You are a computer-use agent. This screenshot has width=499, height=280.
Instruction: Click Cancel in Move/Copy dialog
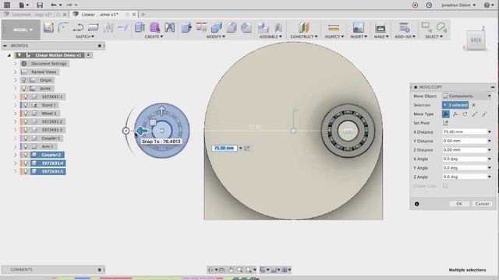[482, 204]
